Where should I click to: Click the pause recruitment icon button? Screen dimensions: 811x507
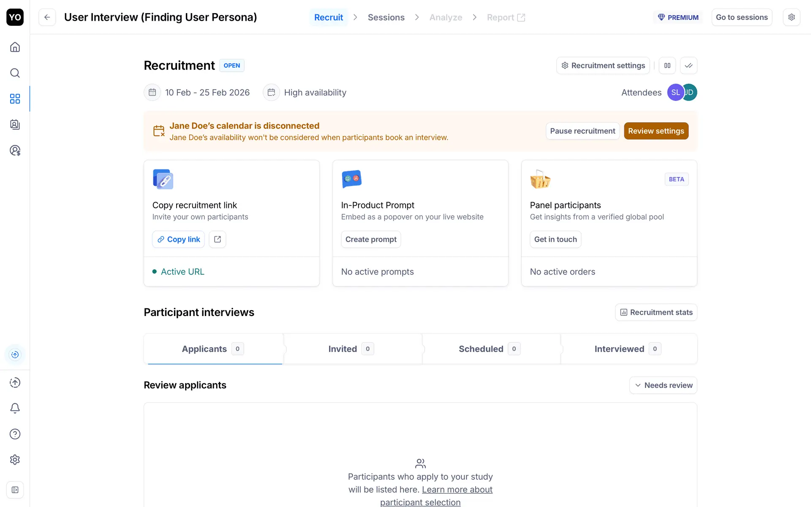pyautogui.click(x=667, y=65)
